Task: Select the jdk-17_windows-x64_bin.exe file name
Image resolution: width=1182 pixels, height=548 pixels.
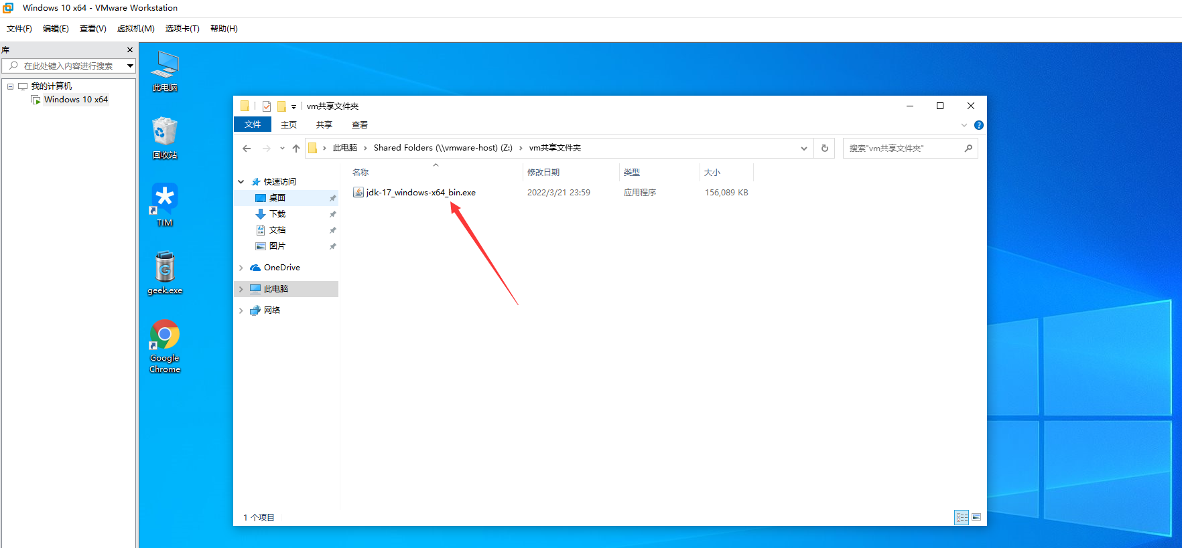Action: click(x=421, y=193)
